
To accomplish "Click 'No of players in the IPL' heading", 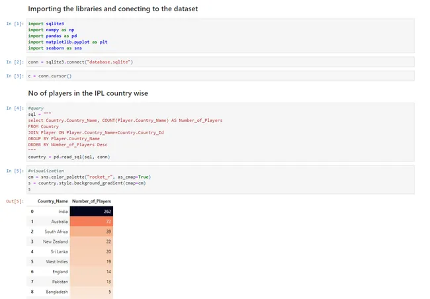I will 88,93.
